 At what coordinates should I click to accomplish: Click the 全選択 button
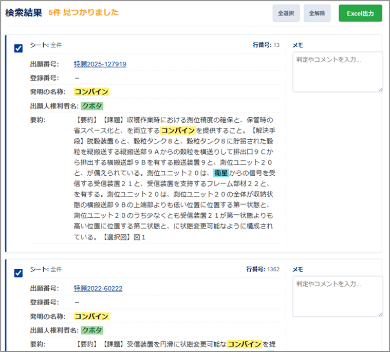click(286, 13)
